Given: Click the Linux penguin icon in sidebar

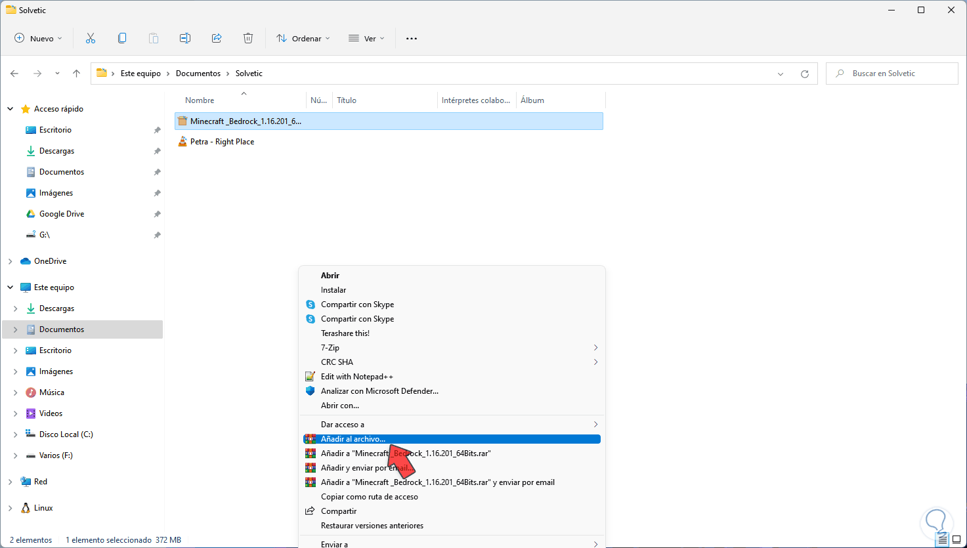Looking at the screenshot, I should (x=26, y=508).
